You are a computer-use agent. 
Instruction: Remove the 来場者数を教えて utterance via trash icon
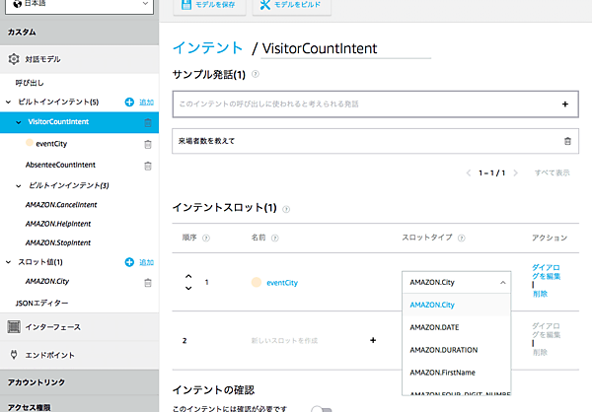point(566,141)
